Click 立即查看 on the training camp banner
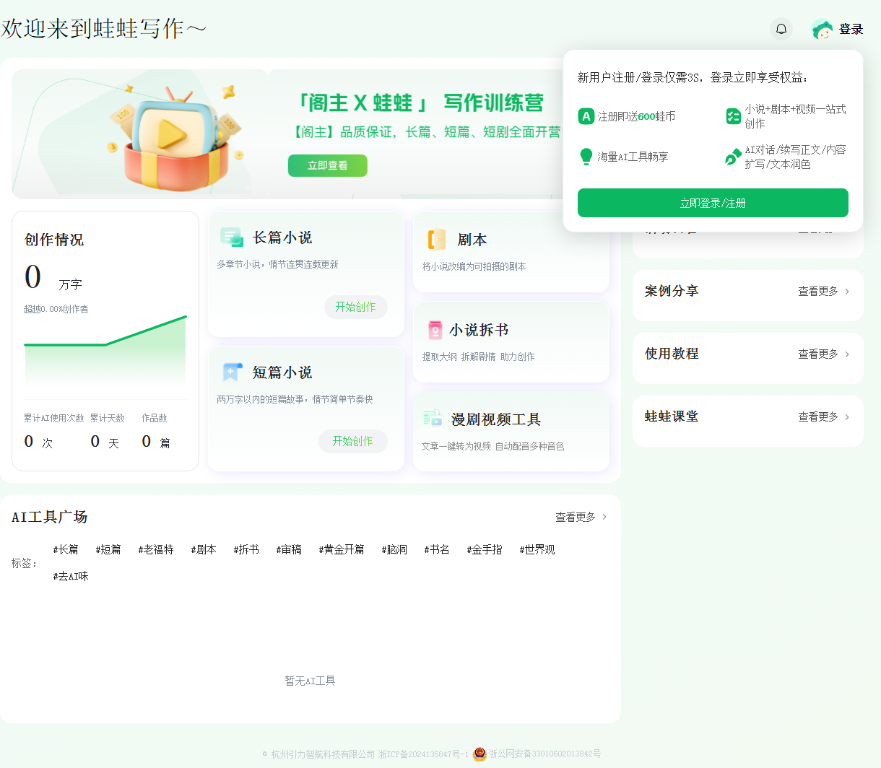This screenshot has height=768, width=881. (327, 165)
